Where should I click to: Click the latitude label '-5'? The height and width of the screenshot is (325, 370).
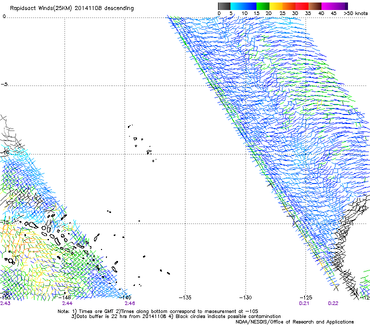[x=4, y=84]
